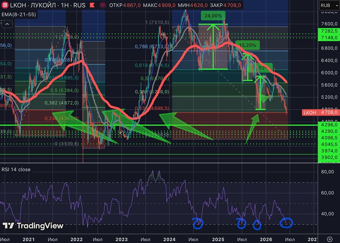Click the RSI scale value 40,00

point(327,214)
